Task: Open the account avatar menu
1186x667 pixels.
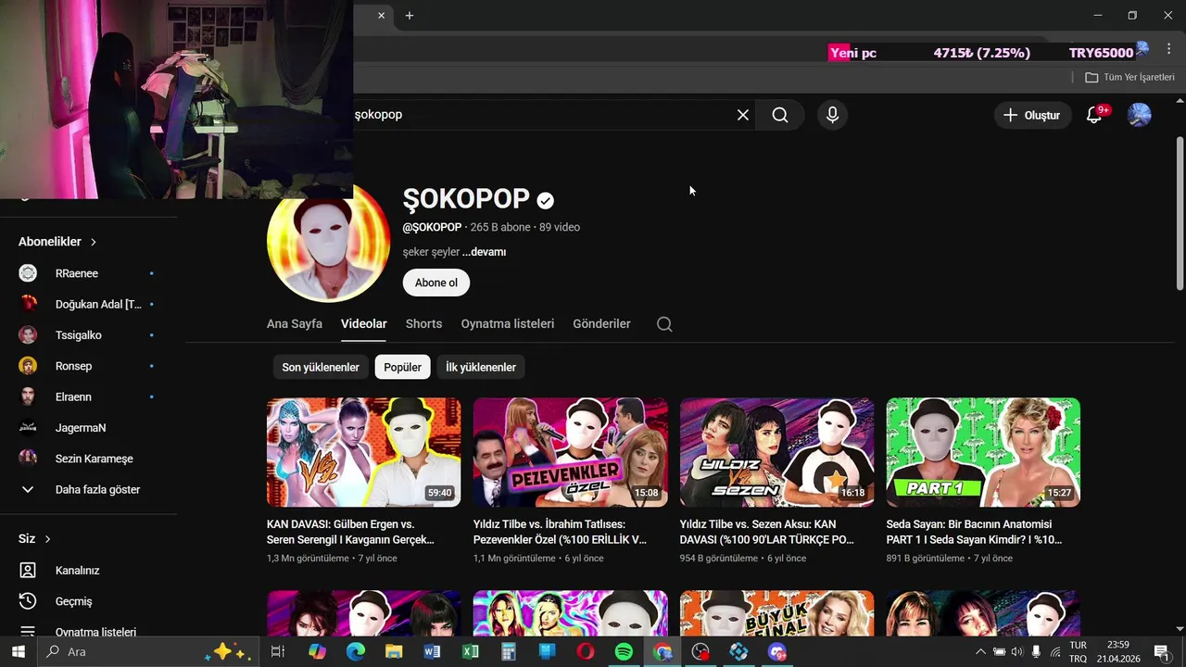Action: coord(1139,115)
